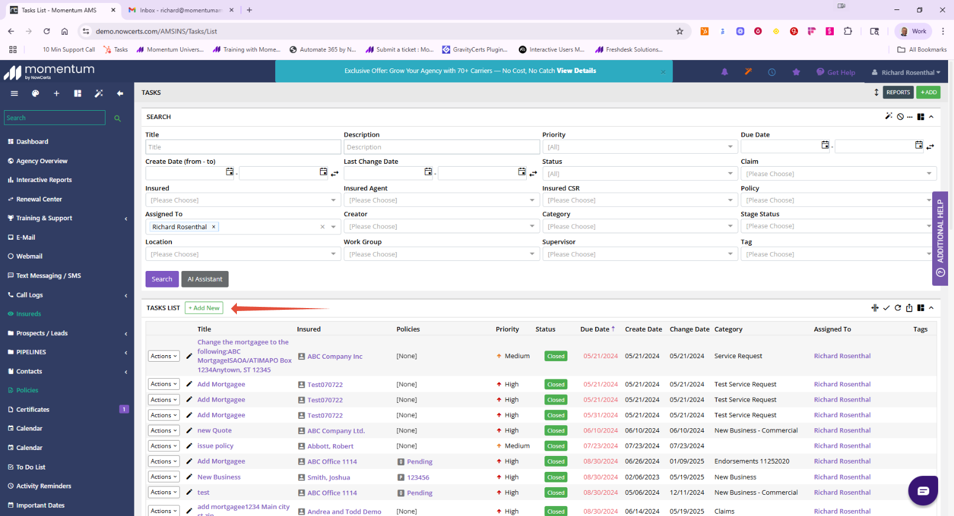This screenshot has width=954, height=516.
Task: Expand the Insured dropdown
Action: pyautogui.click(x=243, y=200)
